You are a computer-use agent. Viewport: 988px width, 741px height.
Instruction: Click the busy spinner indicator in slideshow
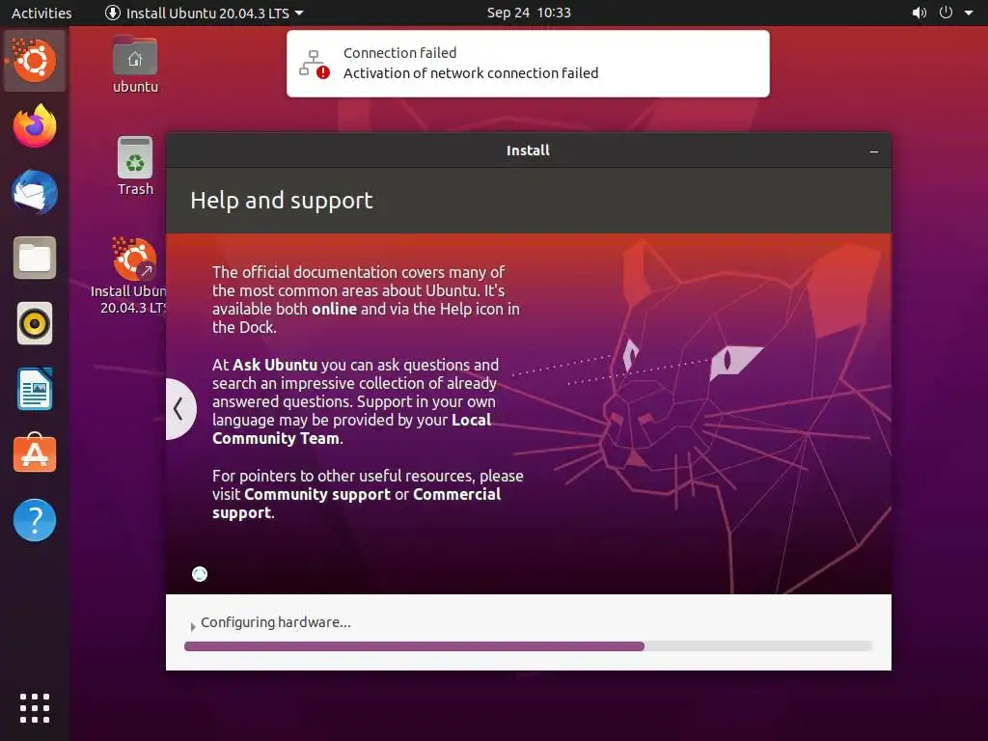[200, 574]
